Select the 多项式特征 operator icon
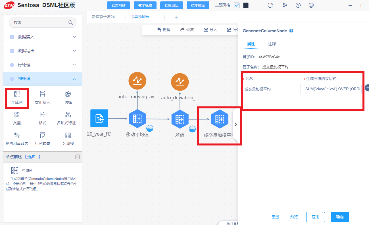This screenshot has width=369, height=225. click(x=68, y=115)
